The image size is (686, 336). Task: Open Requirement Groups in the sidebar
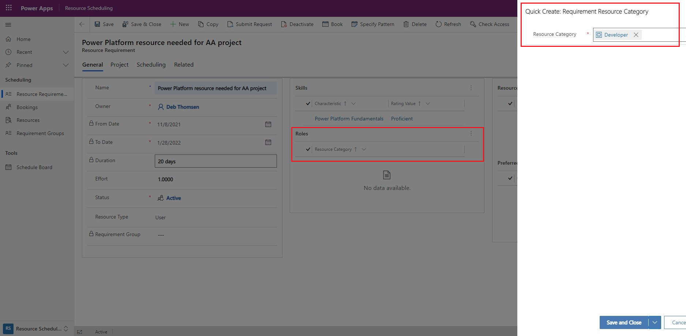pyautogui.click(x=40, y=133)
